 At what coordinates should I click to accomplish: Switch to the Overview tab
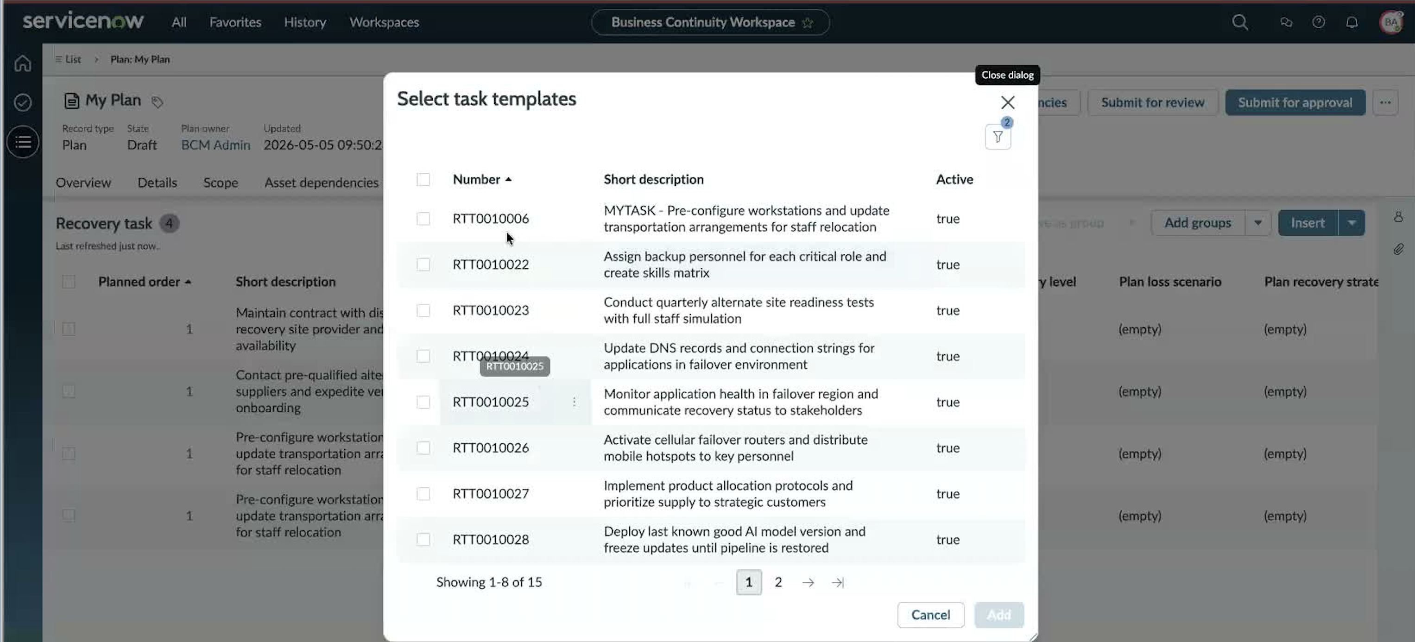(x=83, y=183)
